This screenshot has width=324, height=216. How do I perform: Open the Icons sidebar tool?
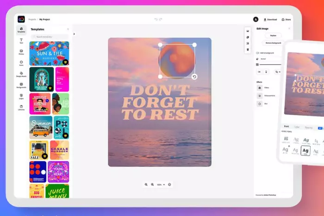tap(21, 63)
